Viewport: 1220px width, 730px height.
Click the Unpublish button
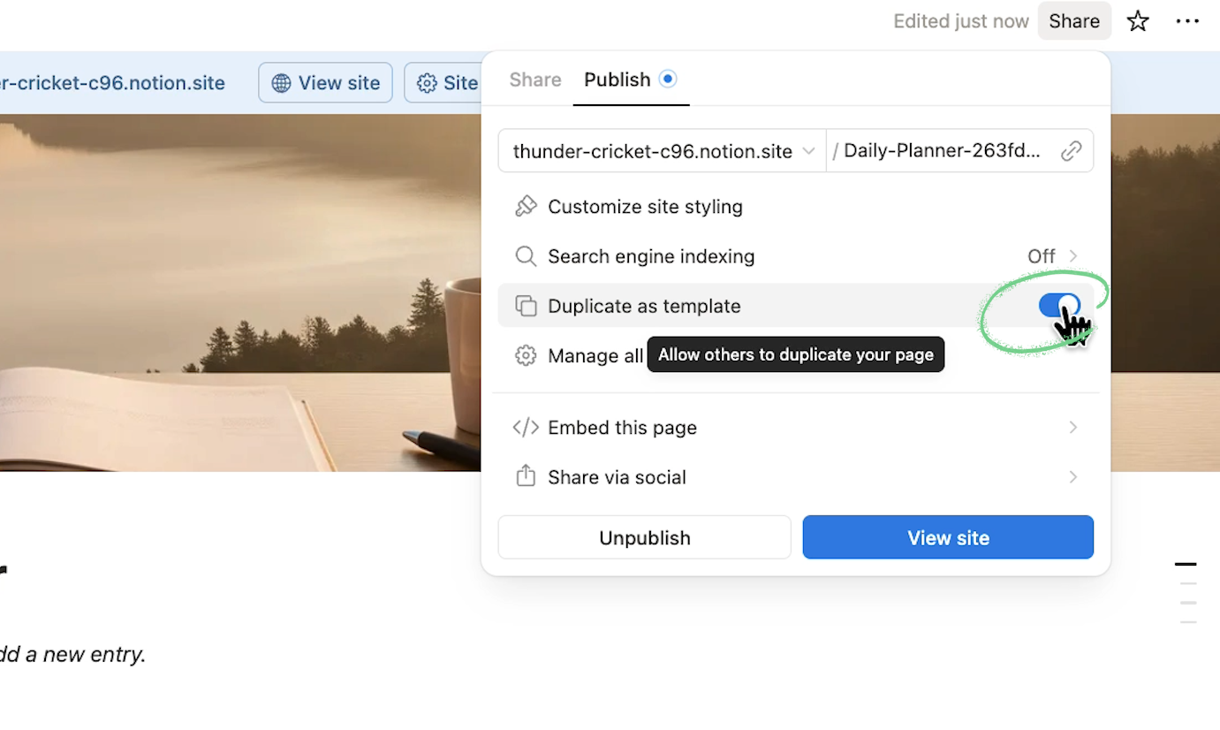pyautogui.click(x=644, y=537)
